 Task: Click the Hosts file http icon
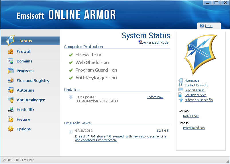click(11, 110)
